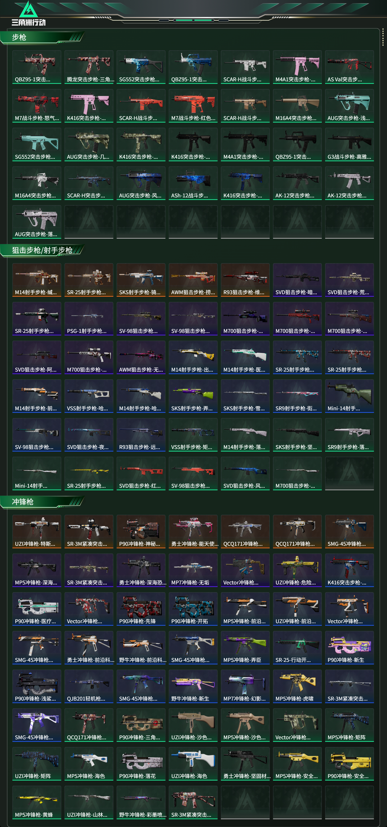Image resolution: width=387 pixels, height=827 pixels.
Task: Open the PSG-1射手步枪 skin
Action: tap(89, 318)
